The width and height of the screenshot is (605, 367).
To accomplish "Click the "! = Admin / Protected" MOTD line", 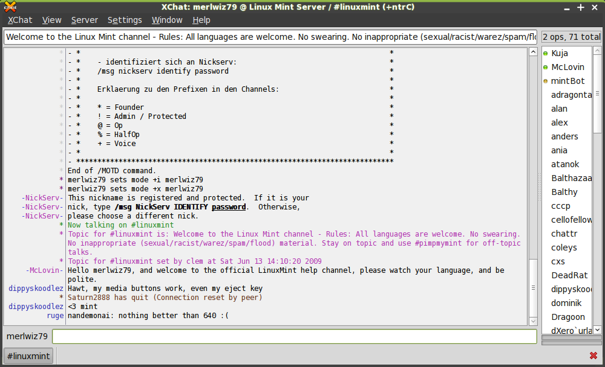I will [142, 116].
